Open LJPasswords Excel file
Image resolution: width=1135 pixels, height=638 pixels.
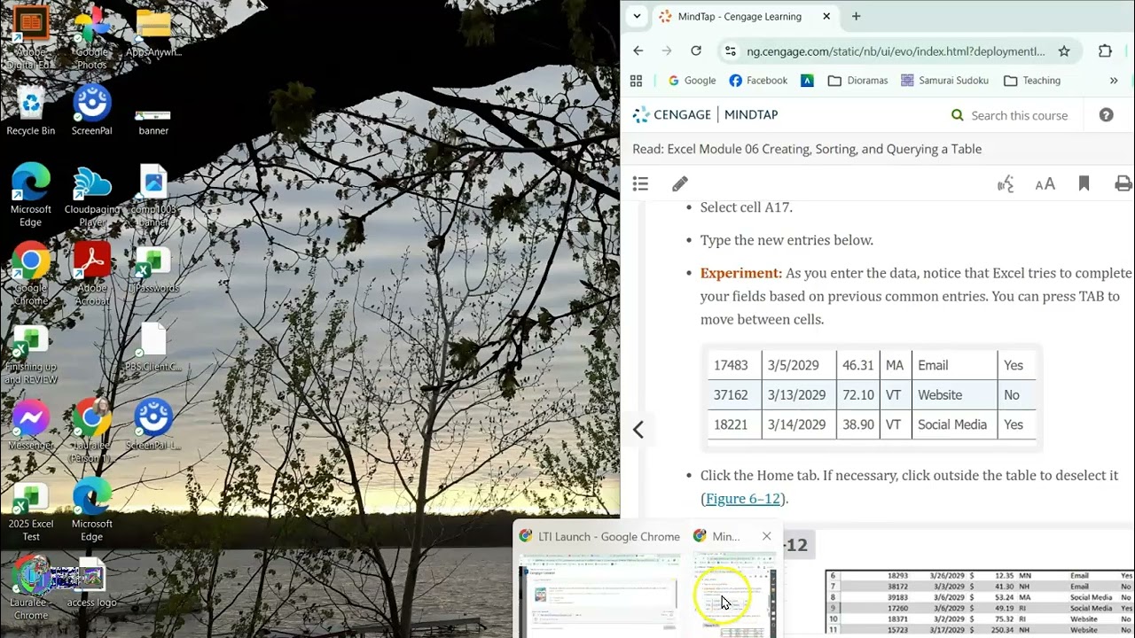click(153, 269)
